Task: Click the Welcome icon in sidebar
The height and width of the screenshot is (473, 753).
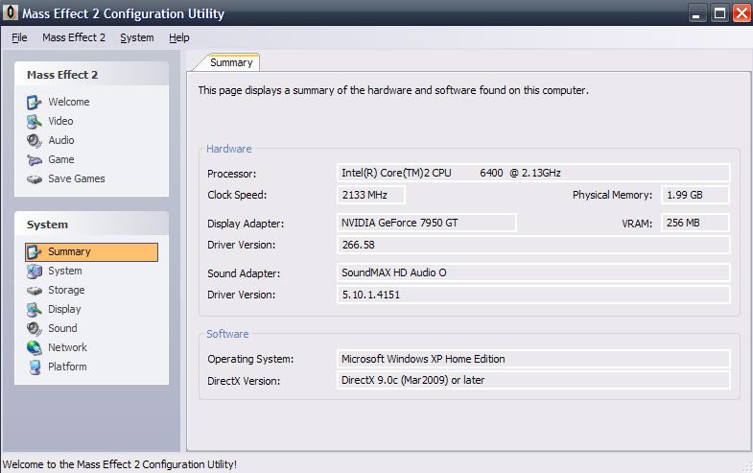Action: (x=35, y=102)
